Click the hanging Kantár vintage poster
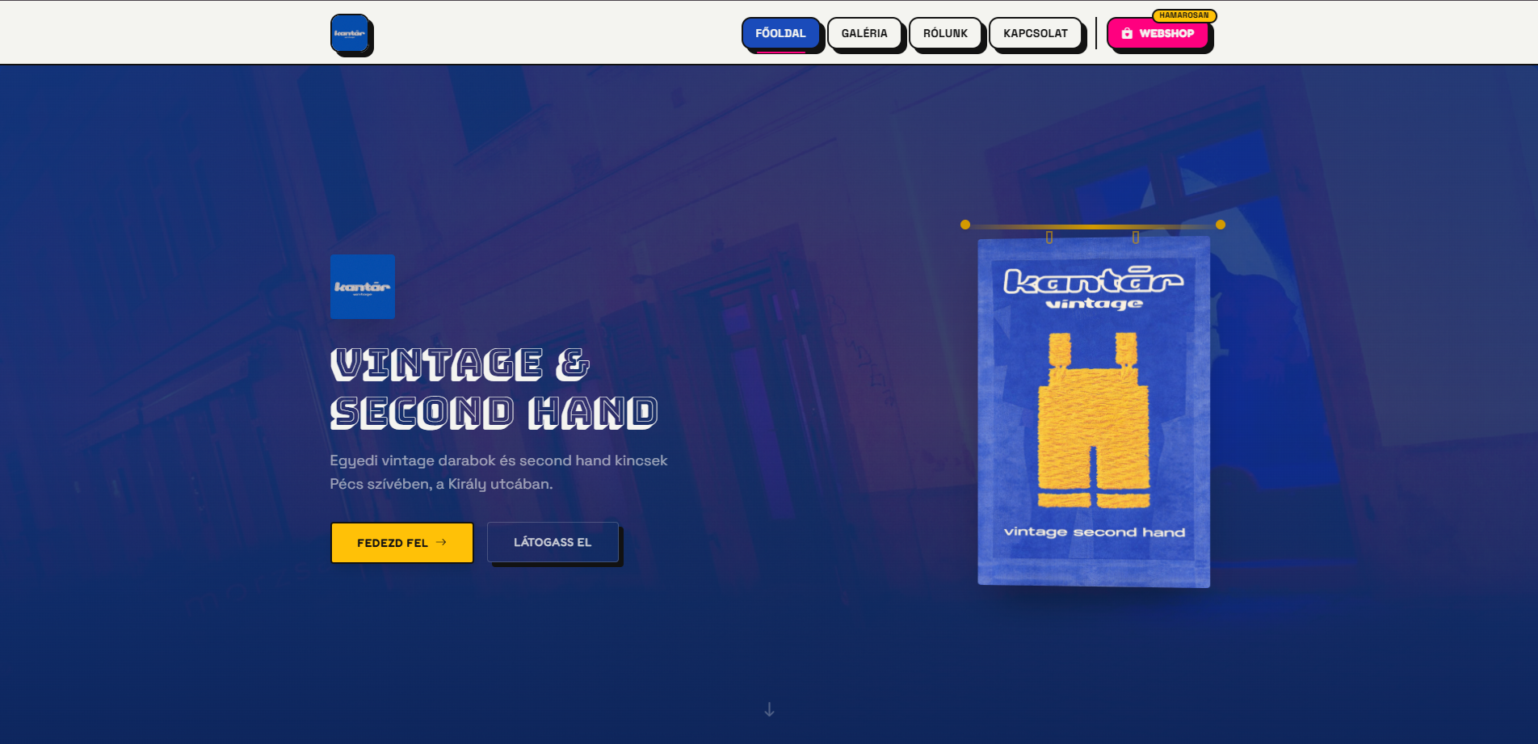The image size is (1538, 744). (x=1094, y=412)
